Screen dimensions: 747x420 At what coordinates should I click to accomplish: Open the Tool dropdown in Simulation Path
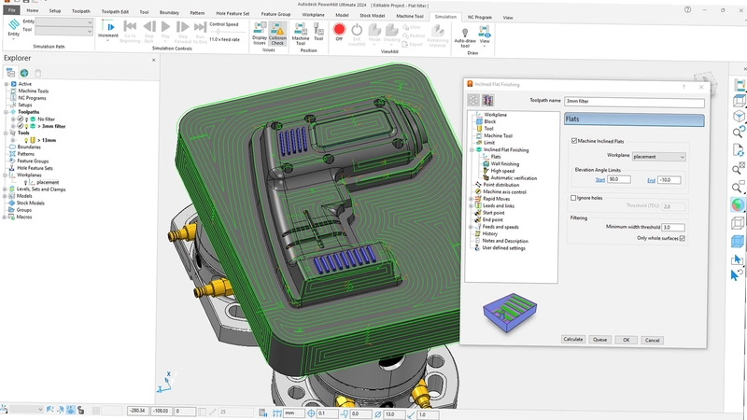click(x=64, y=31)
